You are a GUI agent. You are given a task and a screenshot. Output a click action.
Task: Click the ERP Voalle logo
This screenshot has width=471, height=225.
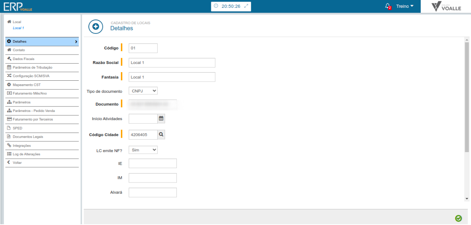(x=18, y=7)
